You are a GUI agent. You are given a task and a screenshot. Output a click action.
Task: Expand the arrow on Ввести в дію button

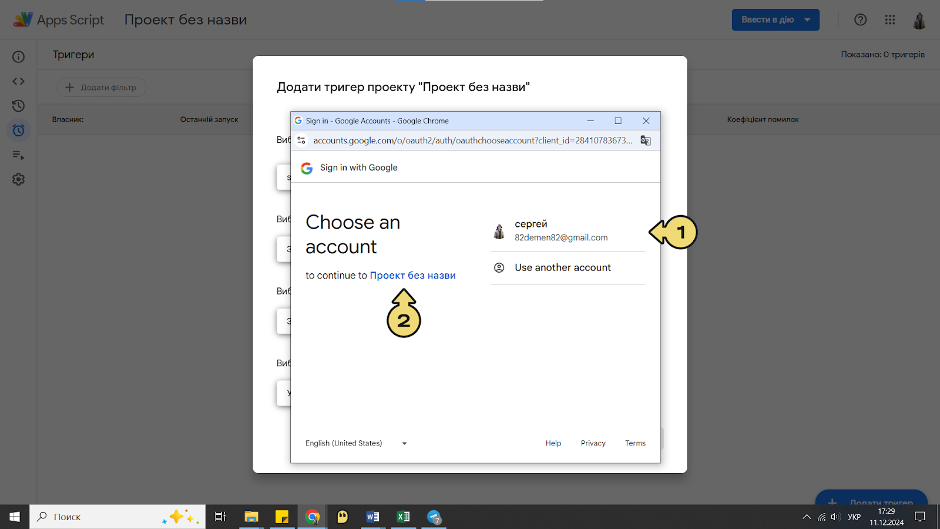[808, 20]
